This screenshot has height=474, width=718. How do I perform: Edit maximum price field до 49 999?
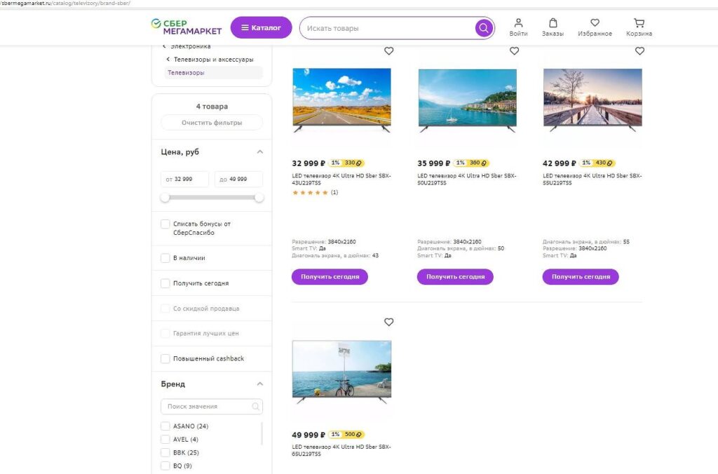coord(238,179)
